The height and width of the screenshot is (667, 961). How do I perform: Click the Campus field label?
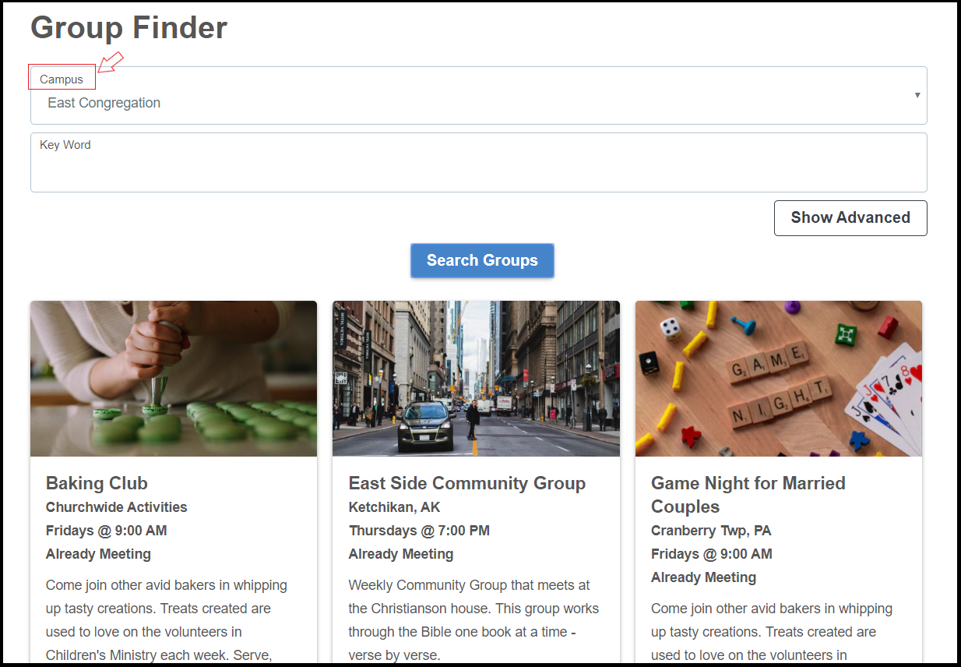click(62, 79)
